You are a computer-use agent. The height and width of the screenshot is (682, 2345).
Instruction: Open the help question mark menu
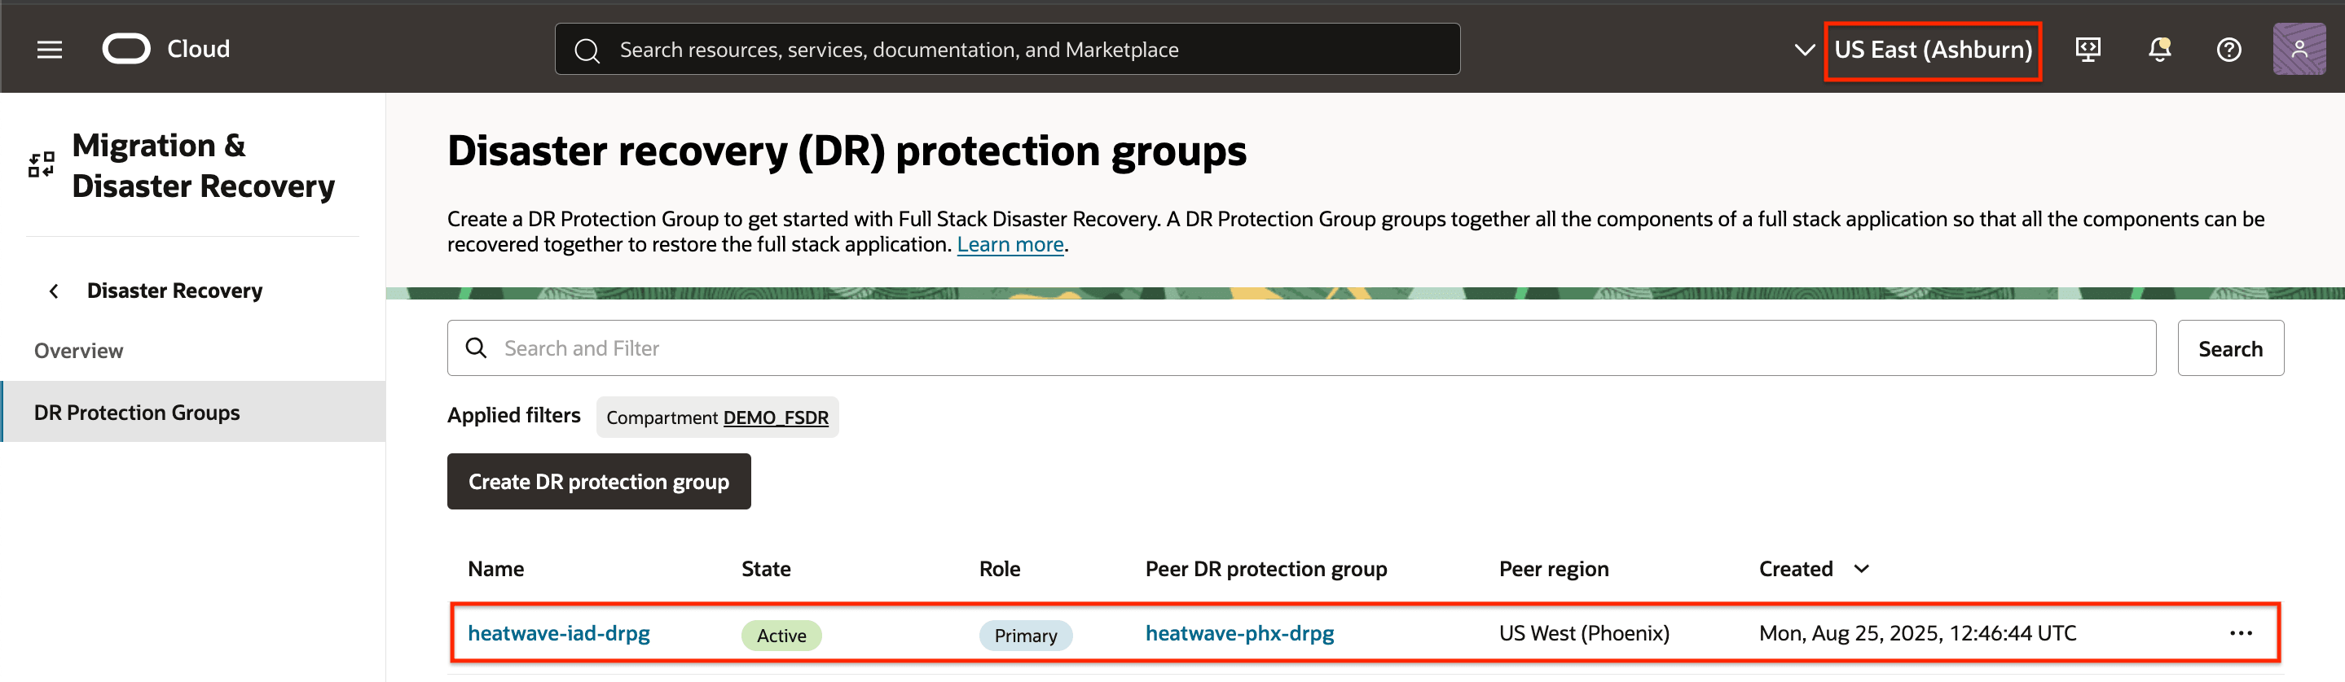pos(2228,49)
